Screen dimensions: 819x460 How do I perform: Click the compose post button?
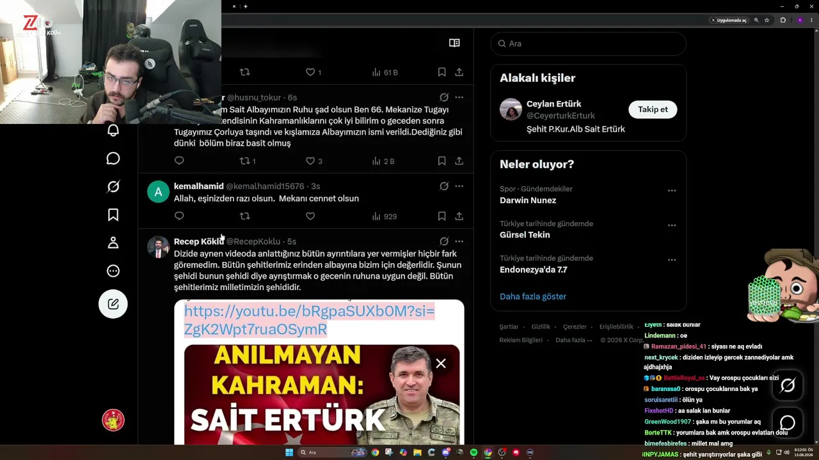pos(113,304)
